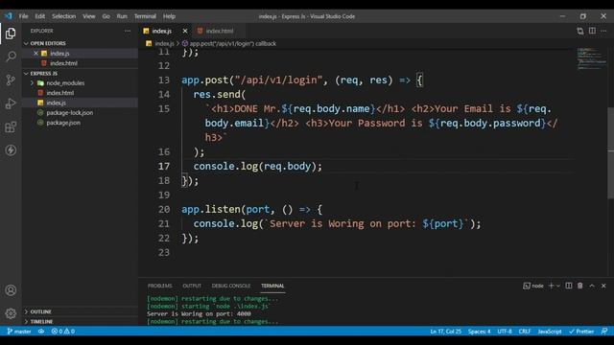Change indentation via Spaces: 4

pos(480,332)
